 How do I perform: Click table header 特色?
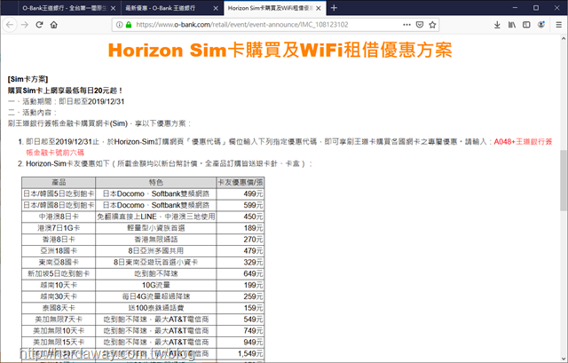click(x=156, y=182)
